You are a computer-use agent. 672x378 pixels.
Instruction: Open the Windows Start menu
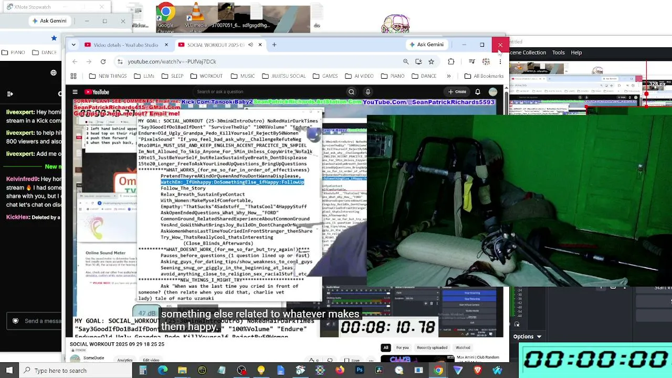coord(9,370)
